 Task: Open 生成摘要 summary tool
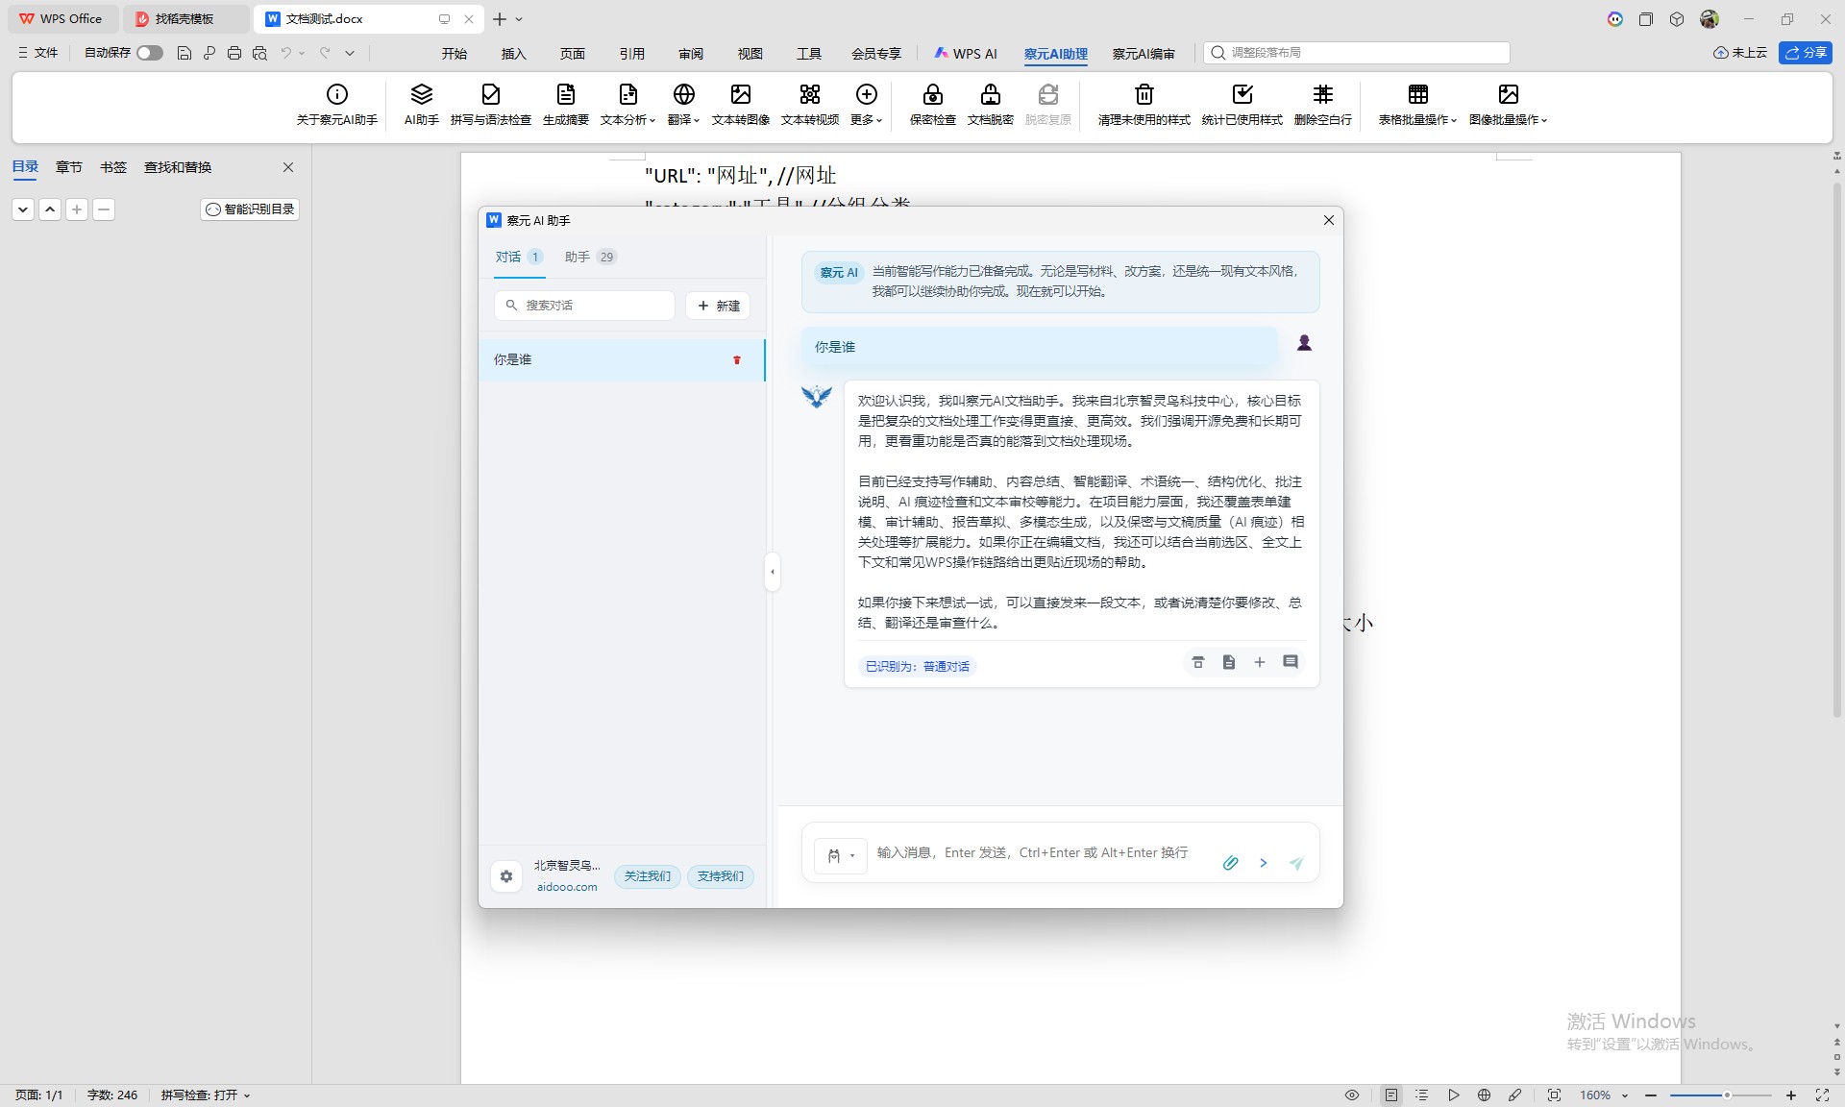(x=565, y=94)
